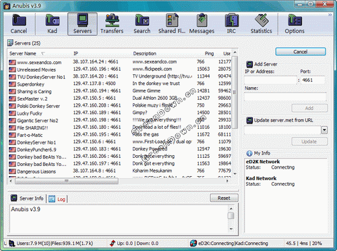Viewport: 337px width, 251px height.
Task: Click the server list vertical scrollbar thumb
Action: pyautogui.click(x=235, y=92)
